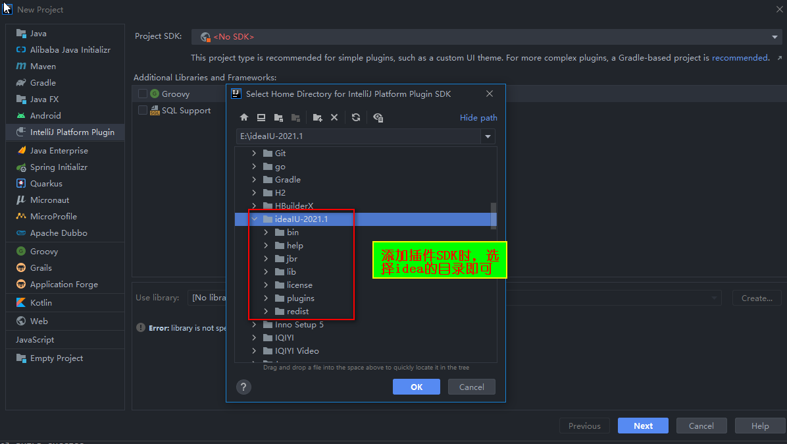Select Micronaut project type
Viewport: 787px width, 444px height.
(x=65, y=200)
